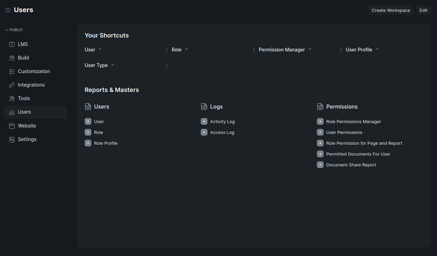The image size is (437, 256).
Task: Open the User Profile shortcut
Action: (x=359, y=50)
